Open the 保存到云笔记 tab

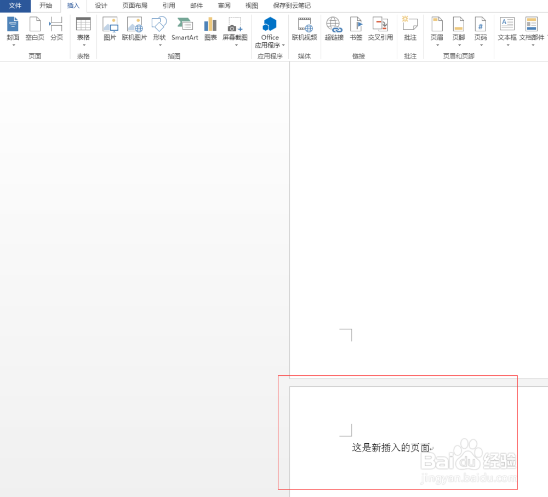coord(292,6)
